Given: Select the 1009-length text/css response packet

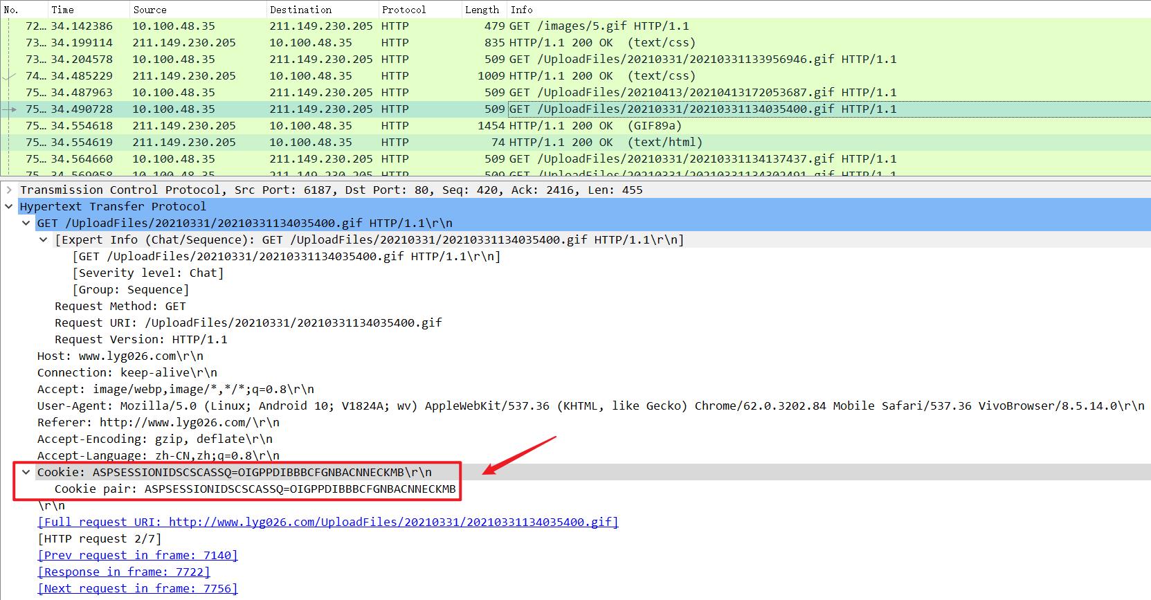Looking at the screenshot, I should [x=575, y=76].
